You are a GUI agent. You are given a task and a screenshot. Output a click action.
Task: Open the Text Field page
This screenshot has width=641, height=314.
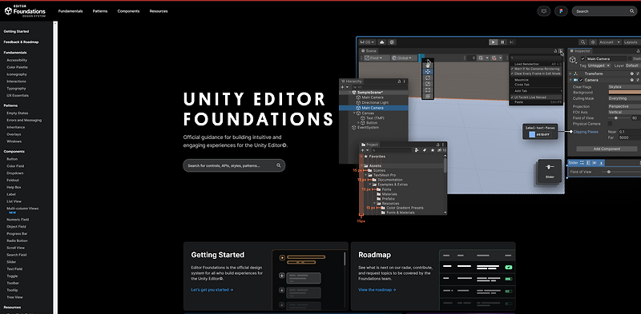14,269
